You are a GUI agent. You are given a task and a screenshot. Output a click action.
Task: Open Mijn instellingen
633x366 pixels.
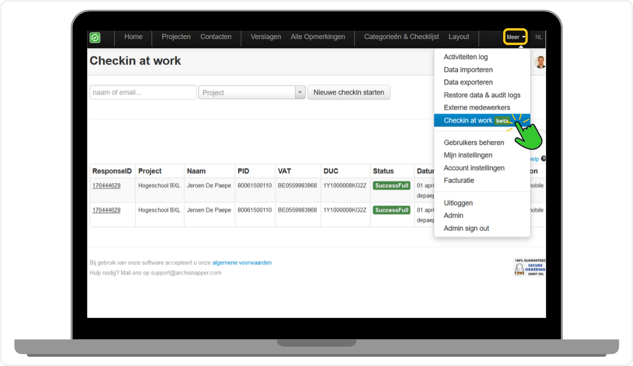(x=482, y=155)
